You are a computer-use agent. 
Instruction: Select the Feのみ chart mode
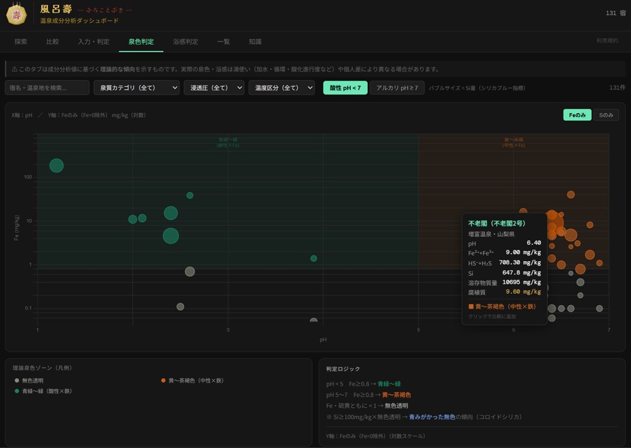click(x=577, y=115)
